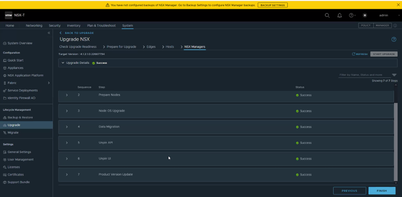Click the blue help icon beside Upgrade NSX
Screen dimensions: 402x197
(394, 40)
